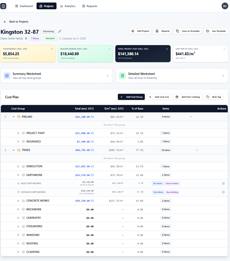Click the Edit Project button
This screenshot has height=261, width=230.
(x=140, y=31)
